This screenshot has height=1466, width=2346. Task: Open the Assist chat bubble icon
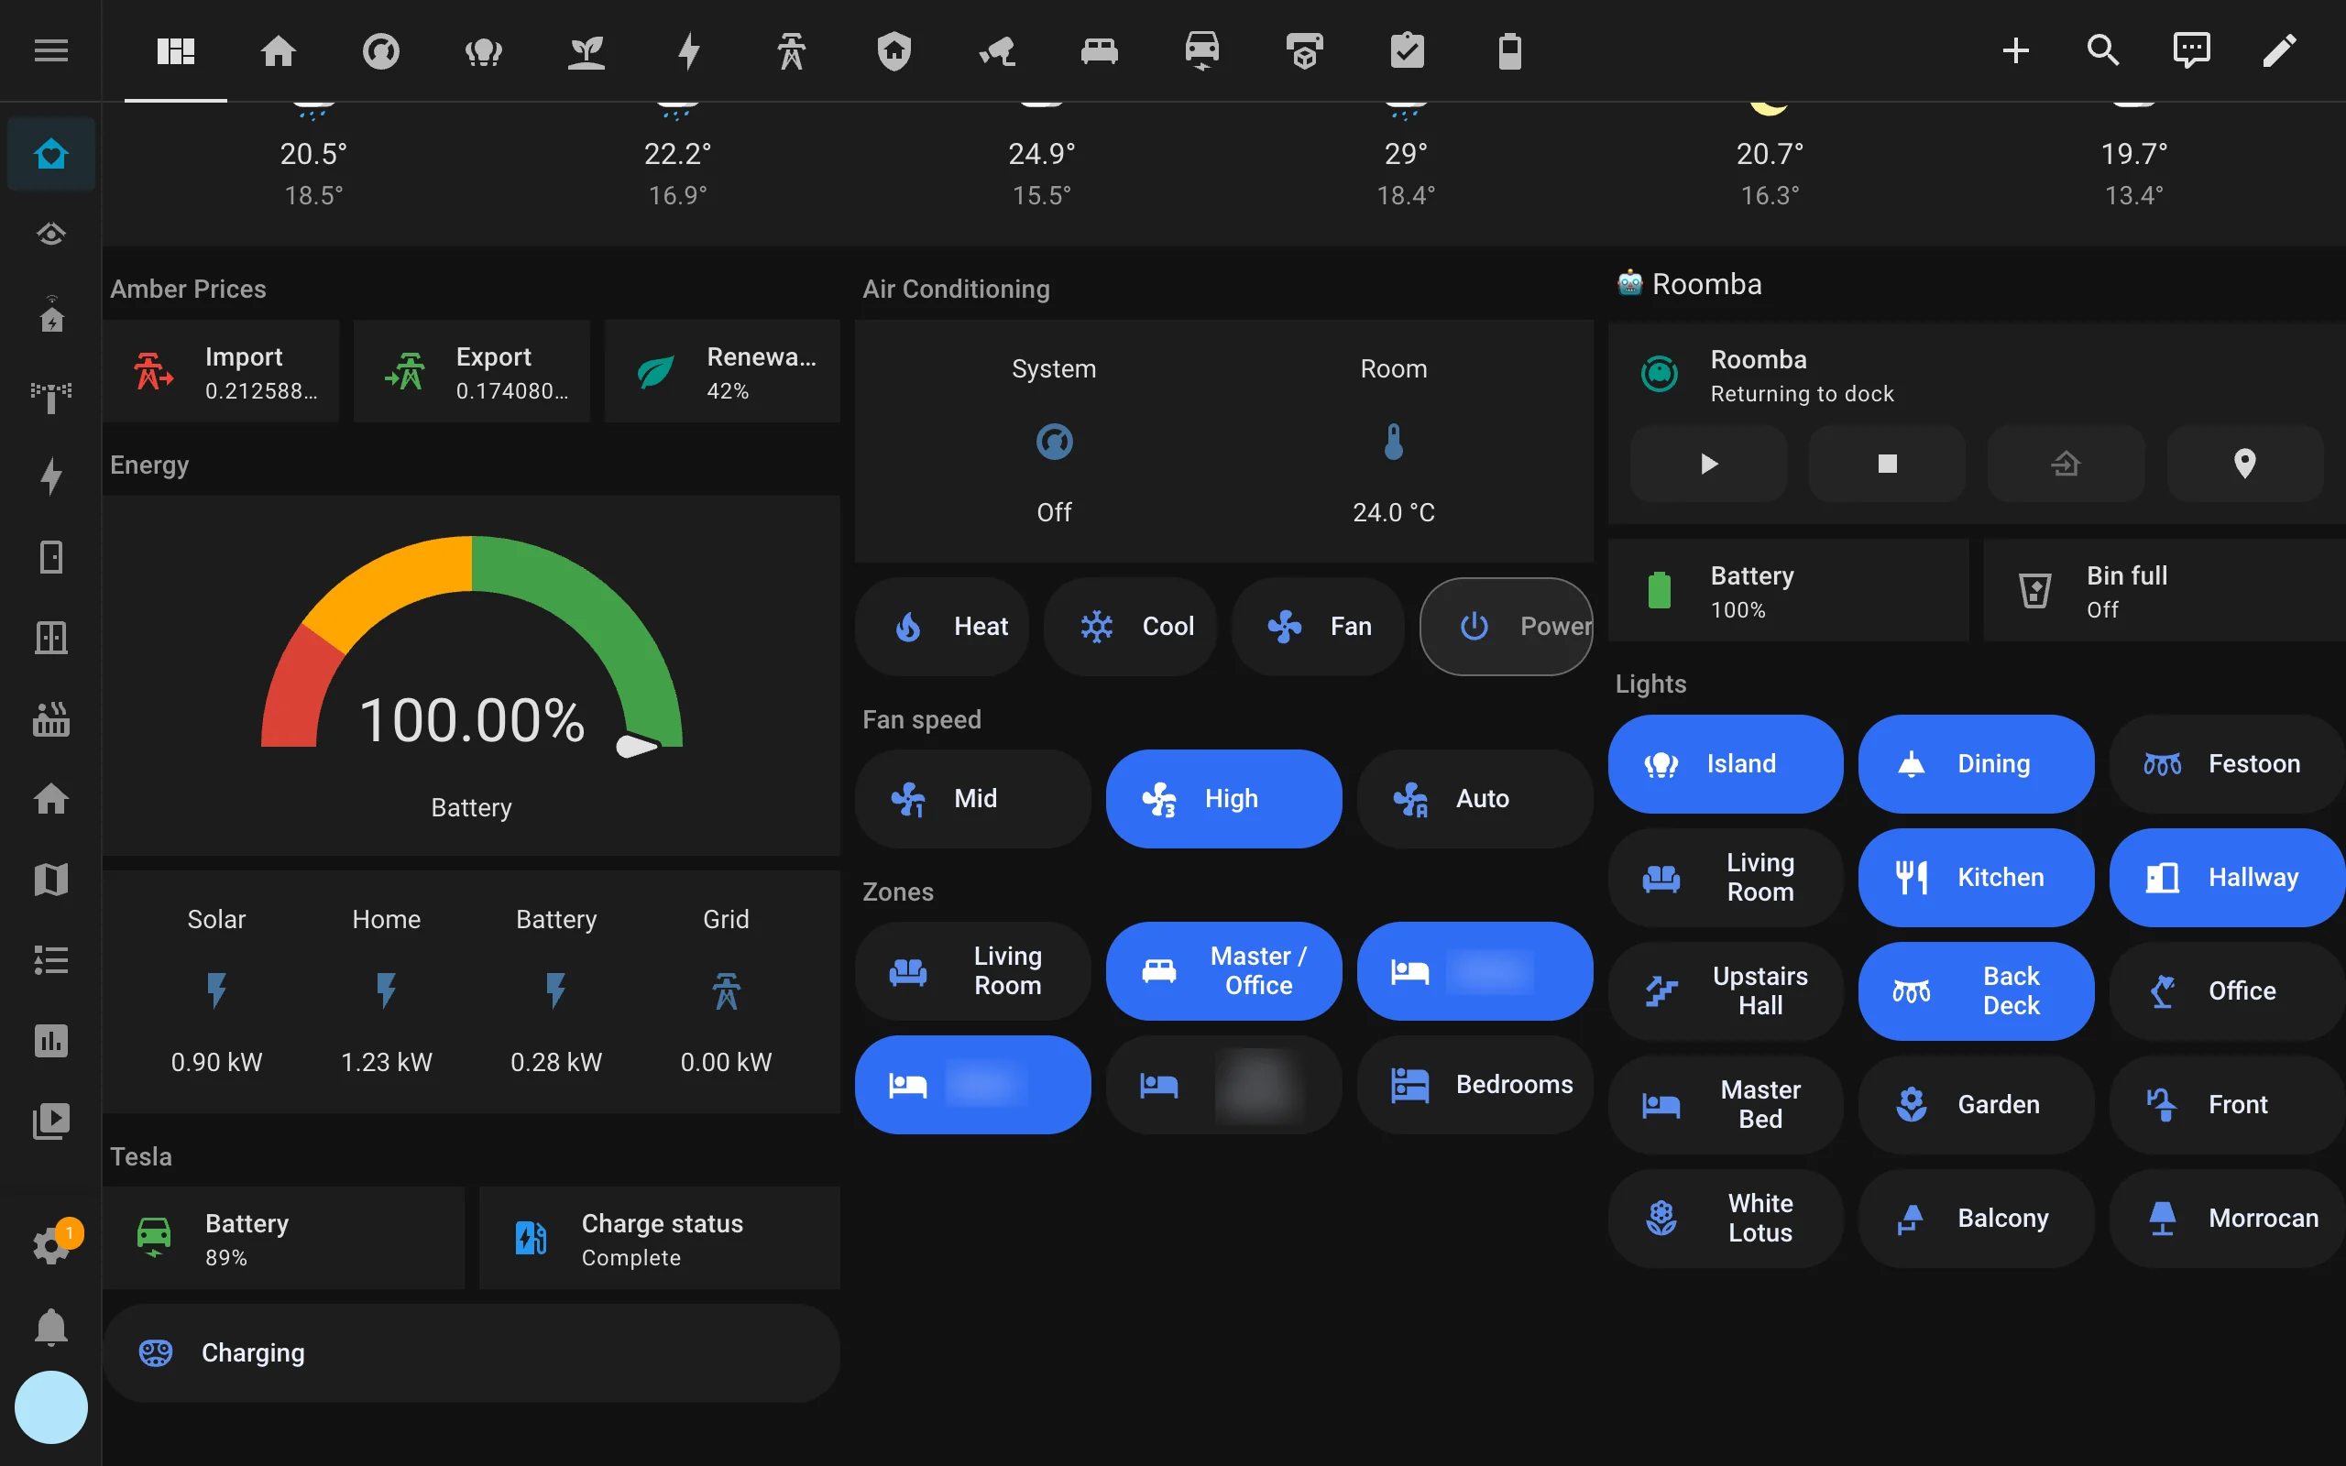(2191, 50)
